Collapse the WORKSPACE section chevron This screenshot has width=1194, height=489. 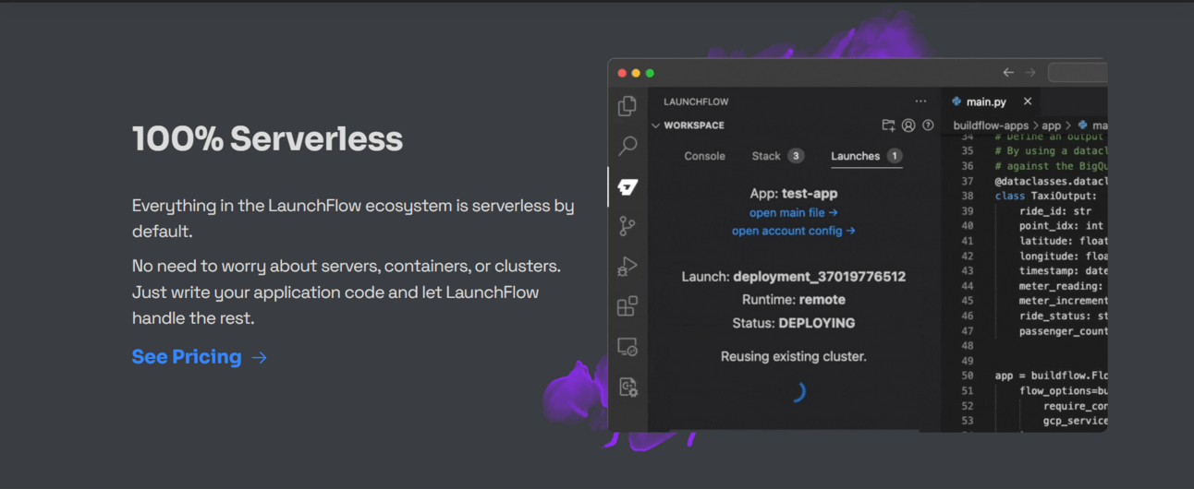655,125
